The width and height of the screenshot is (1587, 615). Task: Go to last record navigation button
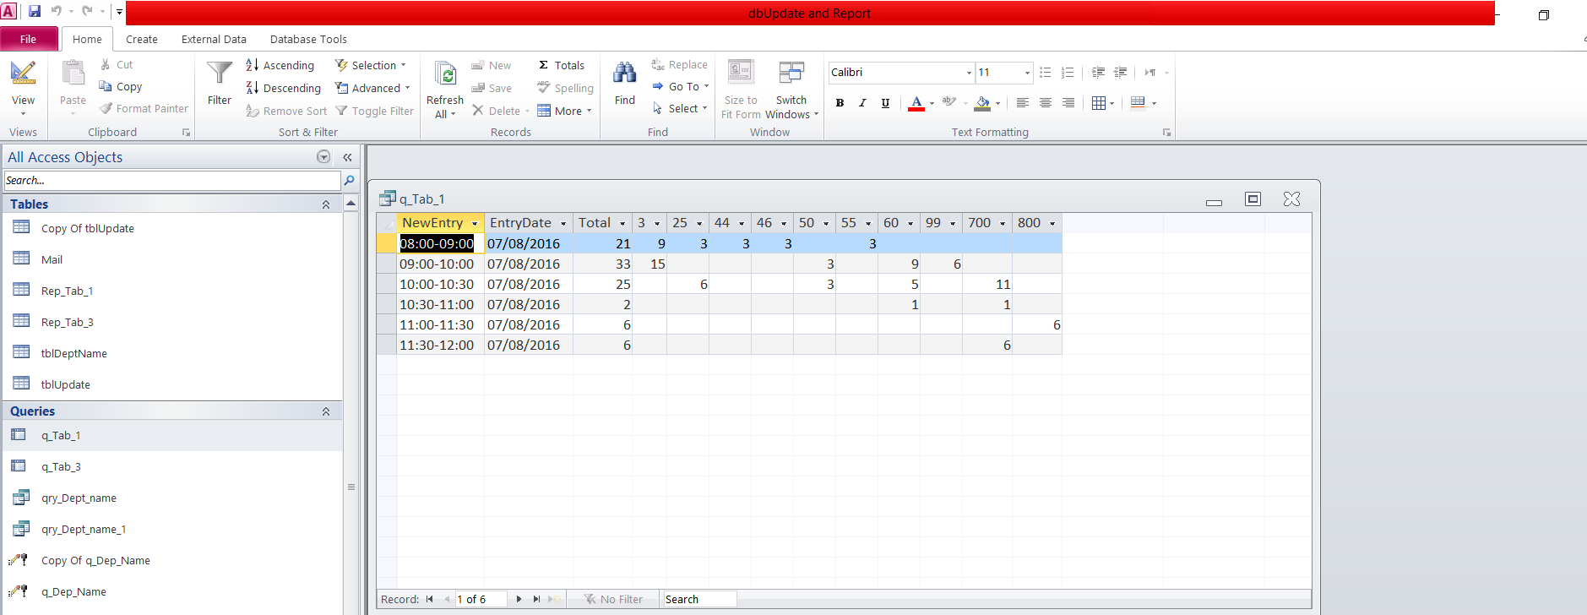[x=536, y=599]
